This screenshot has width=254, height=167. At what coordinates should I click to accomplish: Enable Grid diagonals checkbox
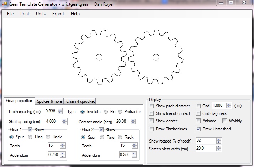tap(198, 113)
